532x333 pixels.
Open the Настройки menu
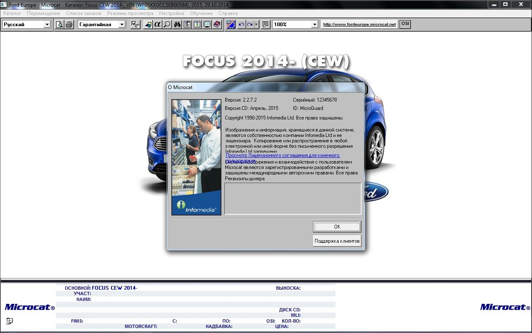coord(172,13)
